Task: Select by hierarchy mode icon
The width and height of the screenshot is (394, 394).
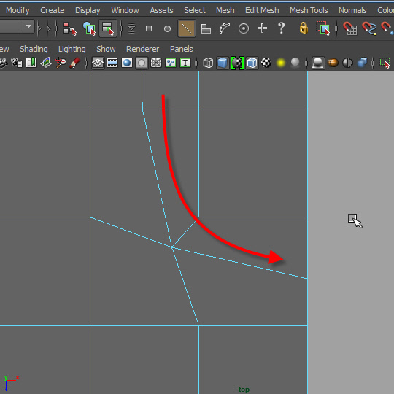Action: click(70, 28)
